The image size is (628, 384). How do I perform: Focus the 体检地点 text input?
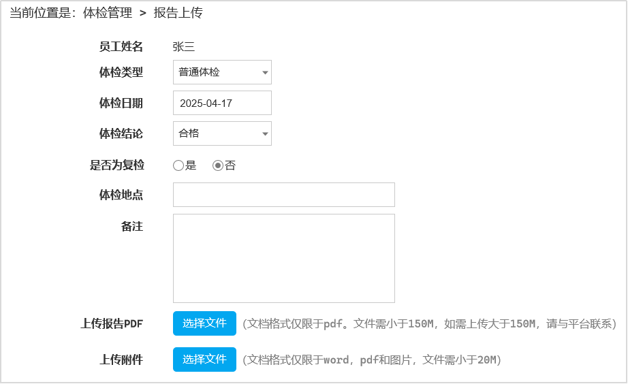(x=283, y=195)
